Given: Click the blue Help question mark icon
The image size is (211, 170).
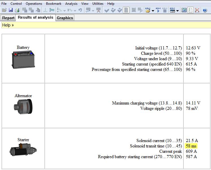Looking at the screenshot, I should coord(205,10).
